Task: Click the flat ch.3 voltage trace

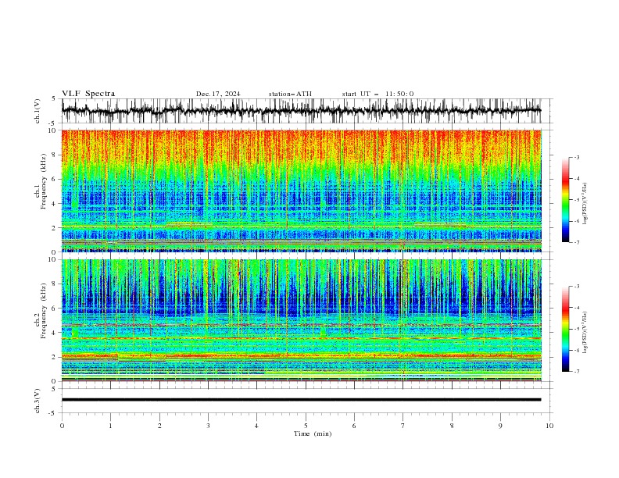Action: click(x=302, y=400)
